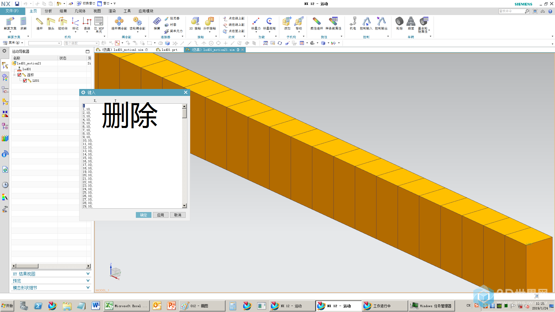Click the 衬套 bushing tool

(x=171, y=25)
